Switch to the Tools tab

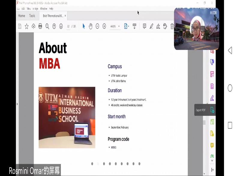32,16
